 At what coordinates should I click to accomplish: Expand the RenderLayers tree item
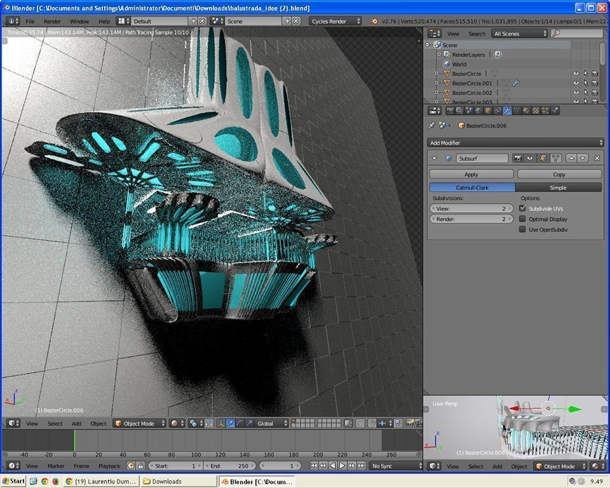[x=439, y=55]
